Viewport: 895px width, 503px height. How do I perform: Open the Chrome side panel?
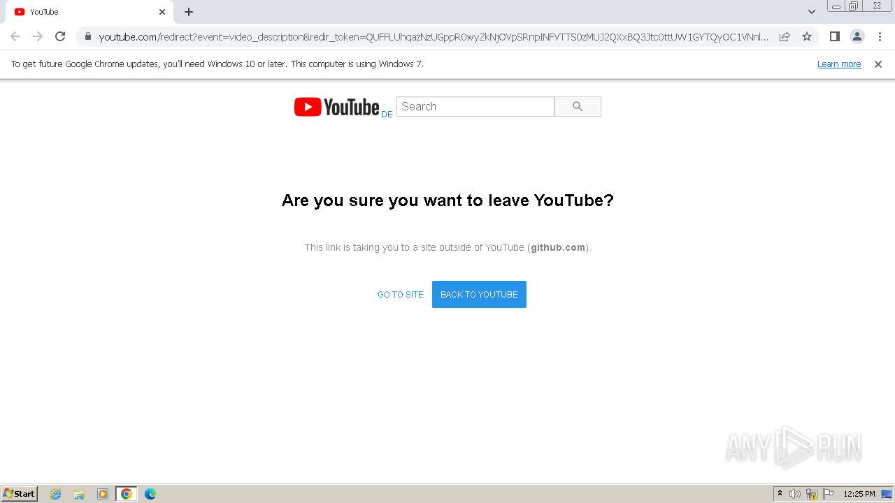(834, 36)
